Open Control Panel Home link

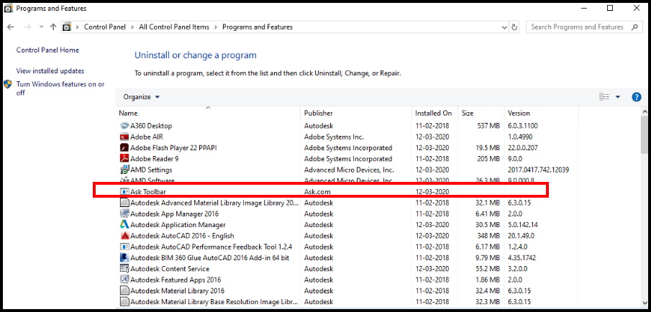click(x=47, y=50)
